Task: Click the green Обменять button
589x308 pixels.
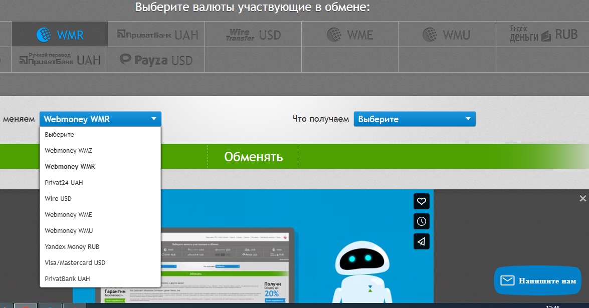Action: [253, 156]
